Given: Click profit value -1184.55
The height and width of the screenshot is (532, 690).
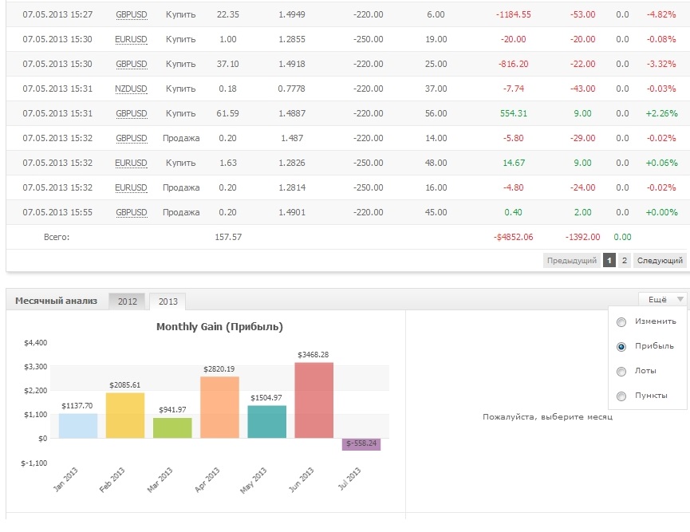Looking at the screenshot, I should pyautogui.click(x=513, y=14).
